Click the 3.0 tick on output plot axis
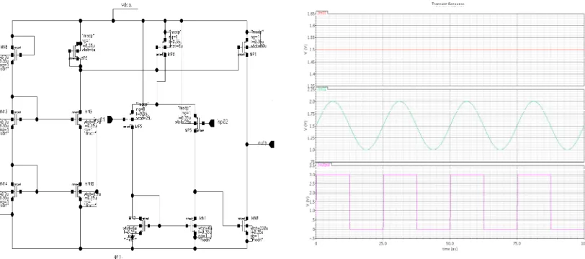The height and width of the screenshot is (259, 585). 312,175
